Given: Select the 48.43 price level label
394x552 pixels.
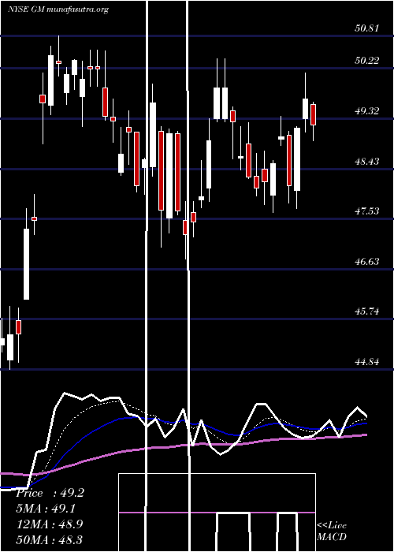Looking at the screenshot, I should (x=367, y=162).
